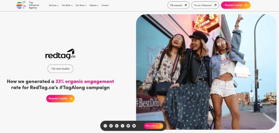Open the TIA awards button
Viewport: 279px width, 133px height.
click(x=178, y=5)
